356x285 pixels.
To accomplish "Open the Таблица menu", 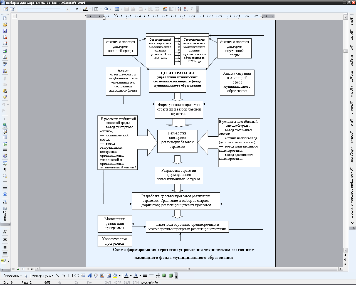I will click(x=352, y=107).
